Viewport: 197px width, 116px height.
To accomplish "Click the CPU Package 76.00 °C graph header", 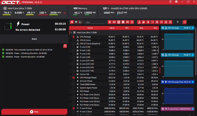I will coord(178,55).
